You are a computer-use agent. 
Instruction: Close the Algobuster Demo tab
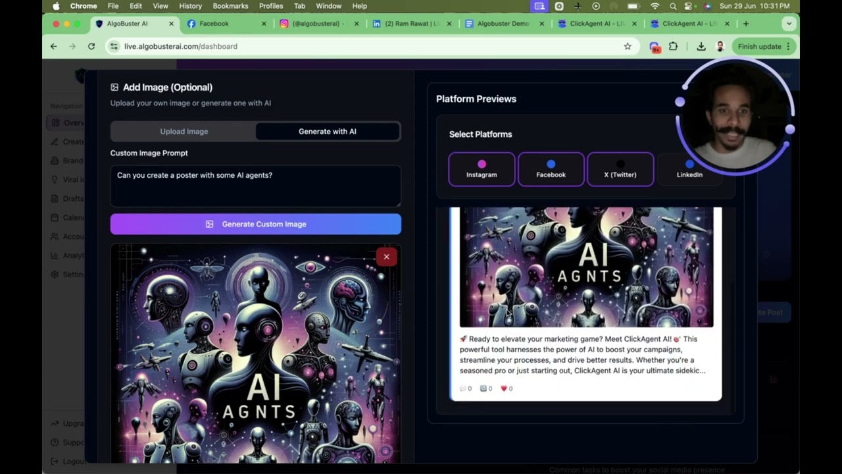point(542,24)
